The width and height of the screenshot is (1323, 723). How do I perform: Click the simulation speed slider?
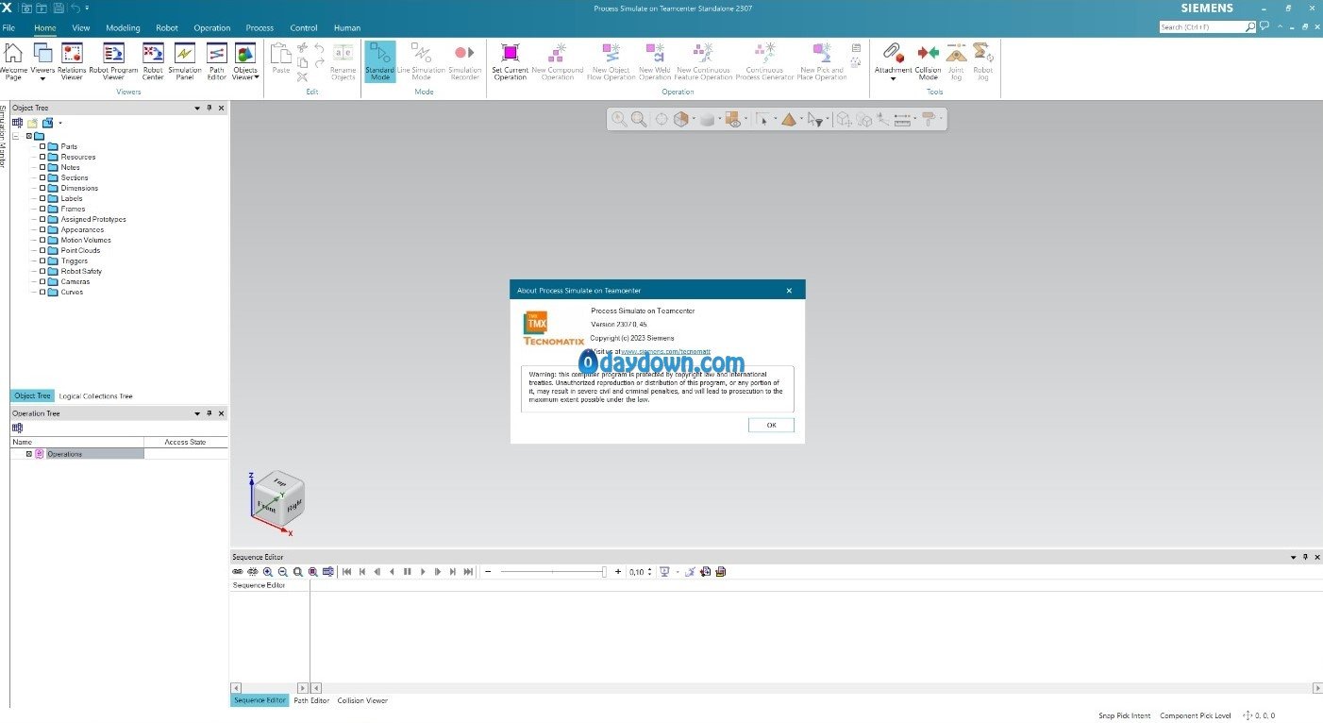pos(553,572)
